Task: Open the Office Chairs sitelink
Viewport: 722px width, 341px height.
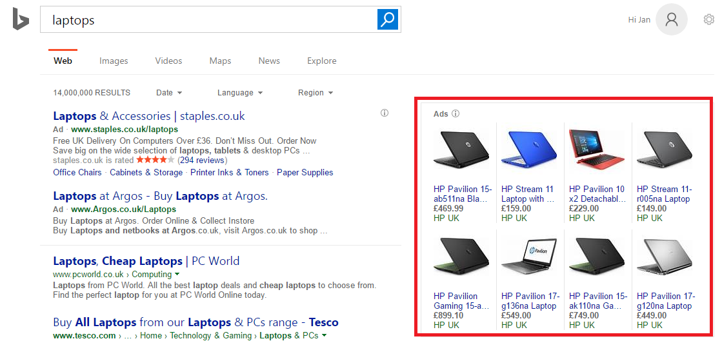Action: tap(77, 173)
